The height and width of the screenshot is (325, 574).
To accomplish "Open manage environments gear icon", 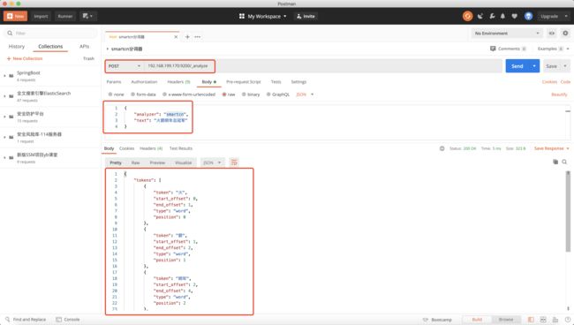I will [x=565, y=34].
